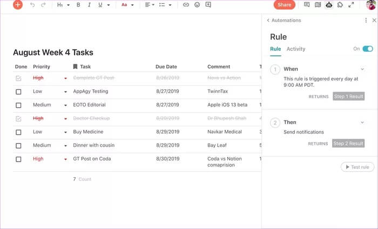
Task: Click the Comment column header
Action: click(219, 67)
